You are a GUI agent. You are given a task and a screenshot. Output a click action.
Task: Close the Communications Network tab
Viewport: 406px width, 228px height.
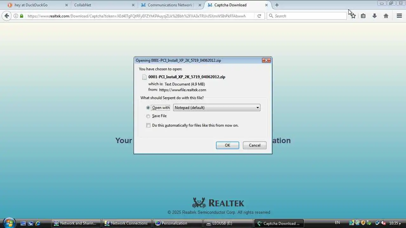200,5
